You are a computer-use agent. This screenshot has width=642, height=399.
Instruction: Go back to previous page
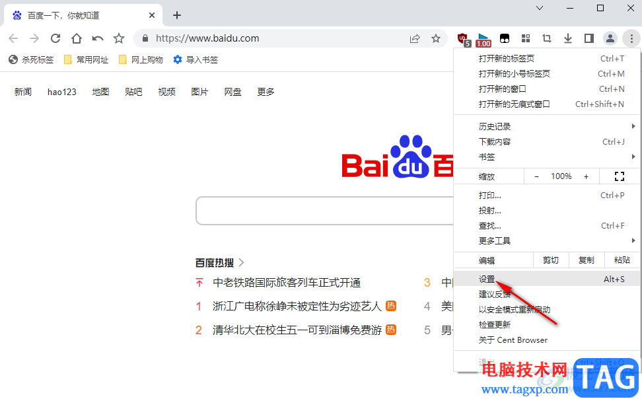tap(13, 38)
